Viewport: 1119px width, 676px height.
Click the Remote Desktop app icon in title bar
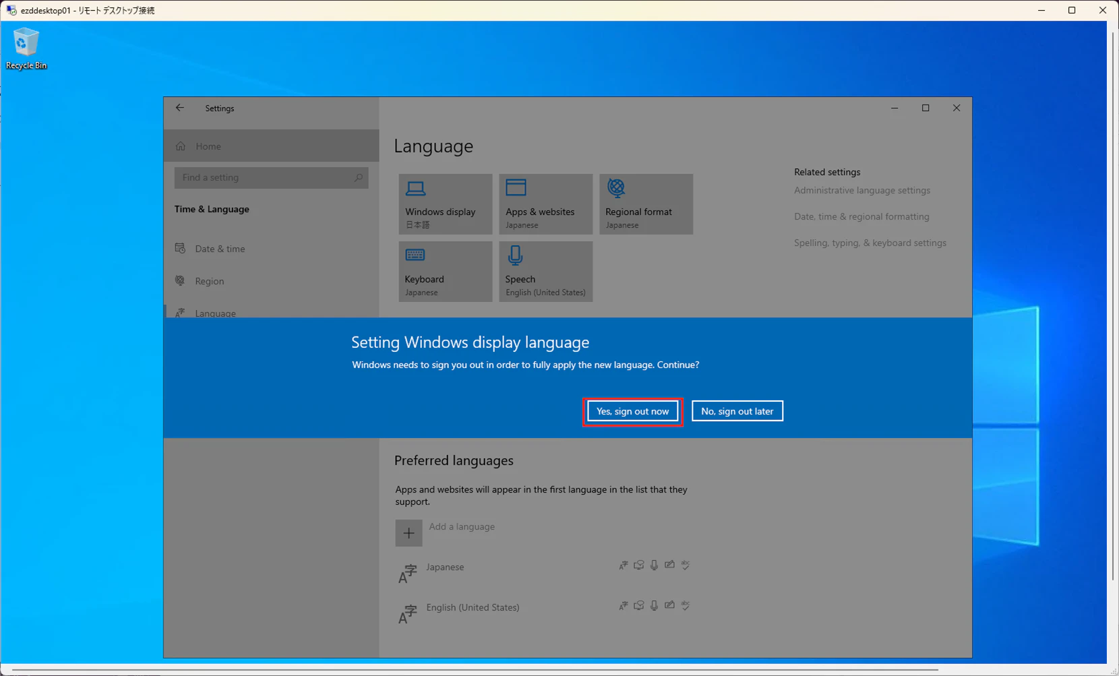tap(11, 10)
